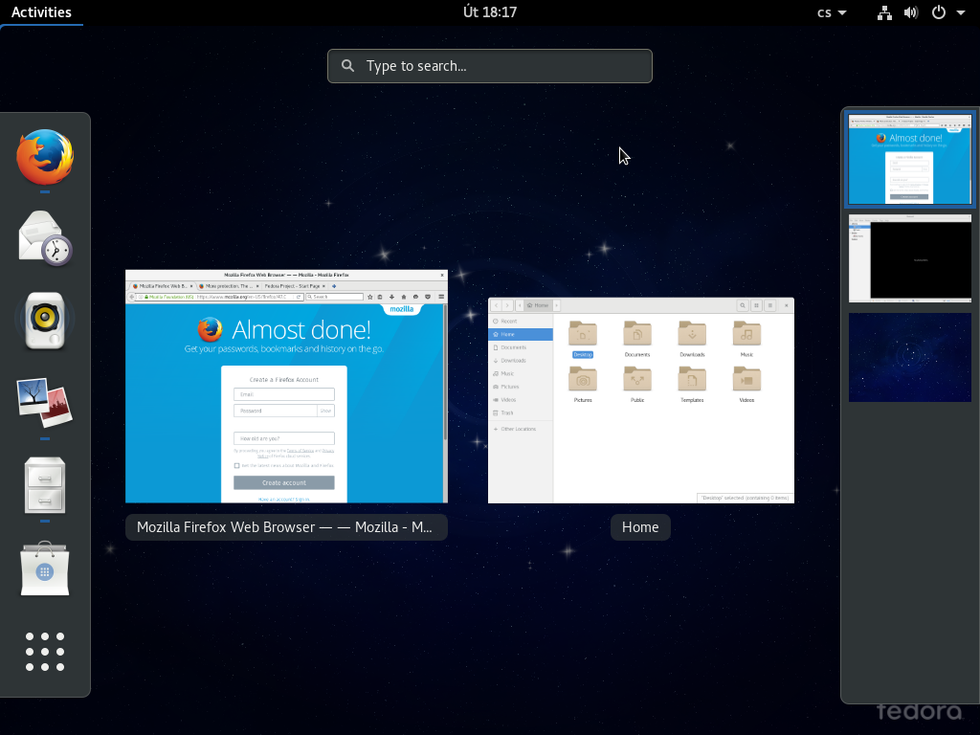Click the network status icon
The image size is (980, 735).
pos(884,12)
